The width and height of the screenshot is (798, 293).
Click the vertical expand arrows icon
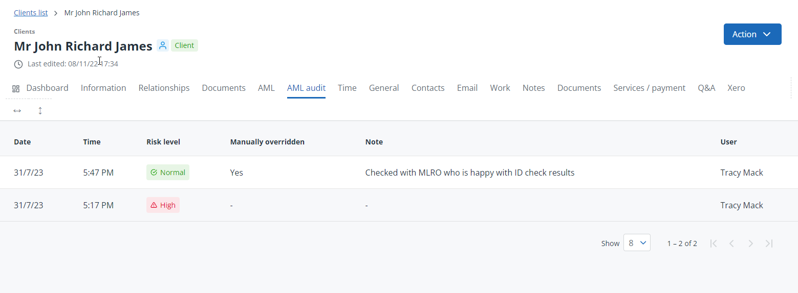point(40,110)
